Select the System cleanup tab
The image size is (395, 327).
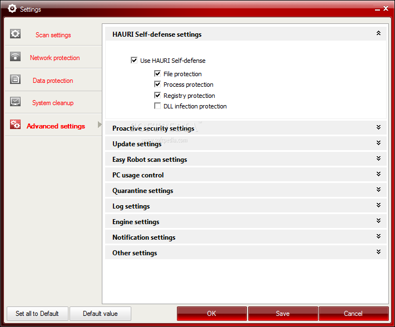(x=53, y=102)
